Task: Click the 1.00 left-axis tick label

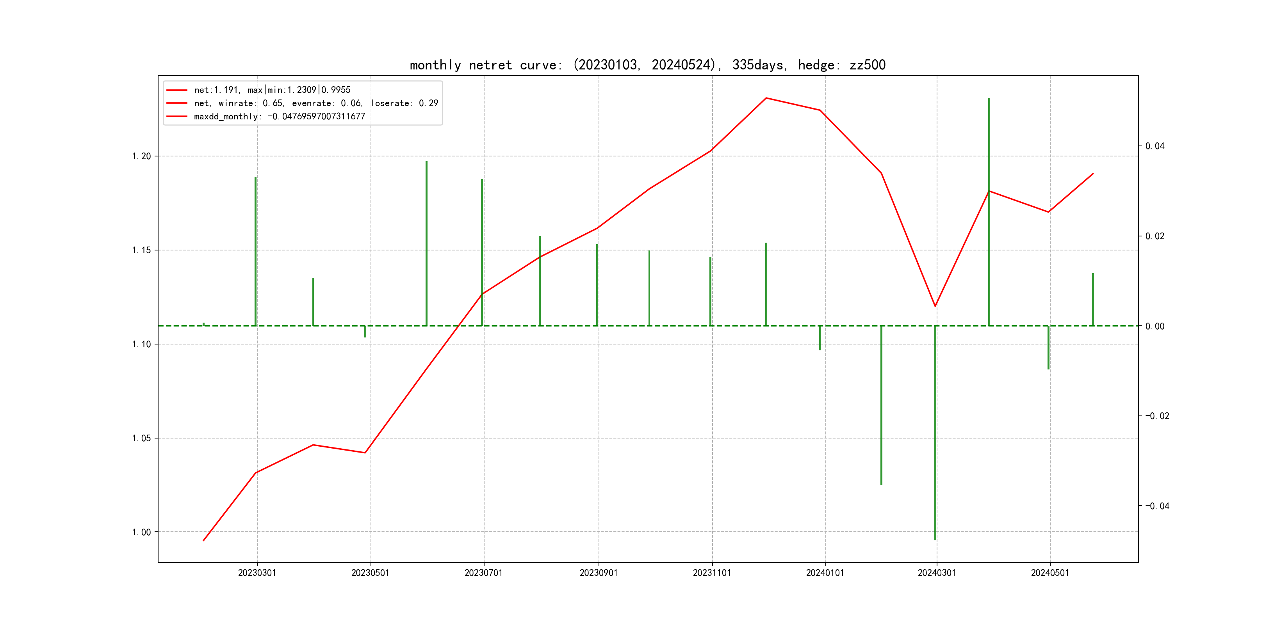Action: [x=141, y=532]
